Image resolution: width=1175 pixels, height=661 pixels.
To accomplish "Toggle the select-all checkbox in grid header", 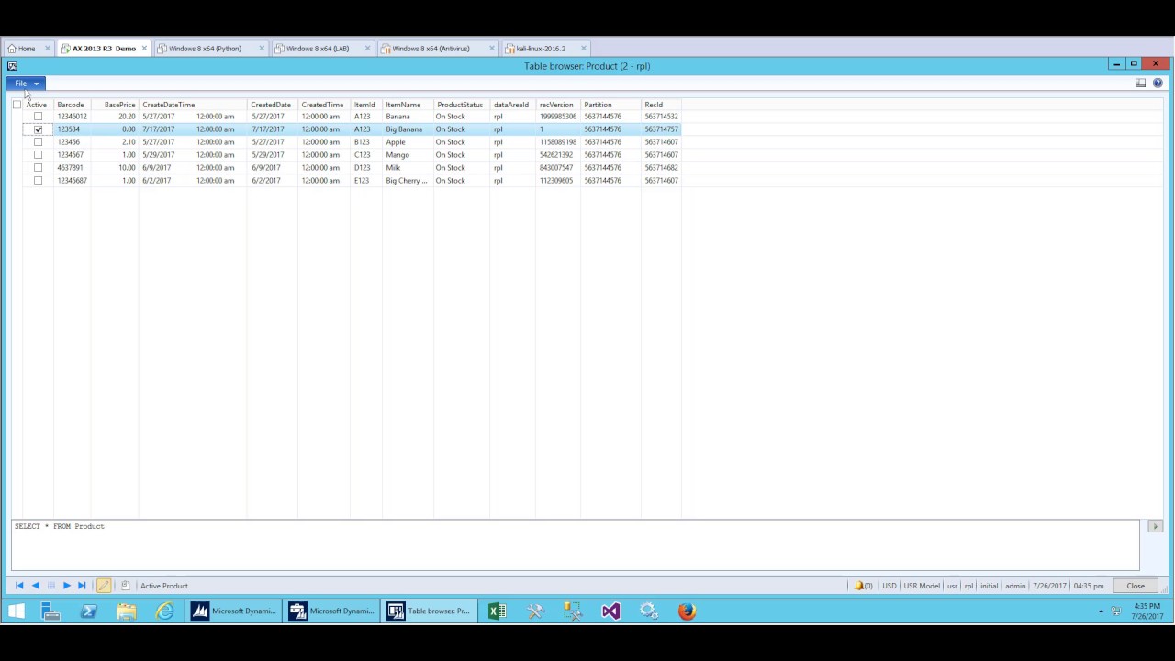I will point(17,105).
